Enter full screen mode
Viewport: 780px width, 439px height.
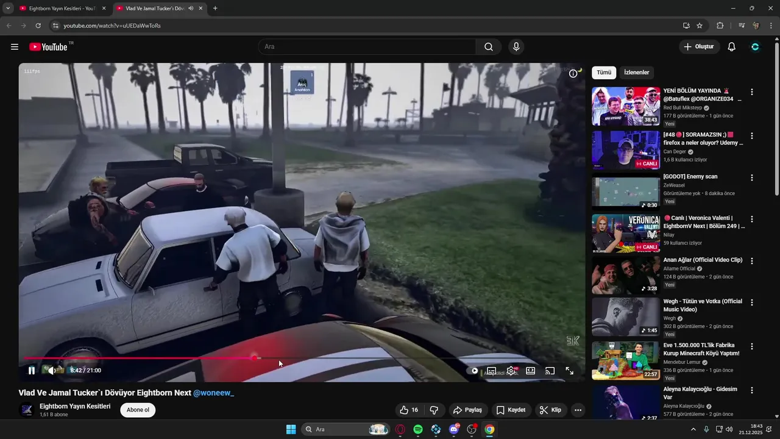(570, 370)
